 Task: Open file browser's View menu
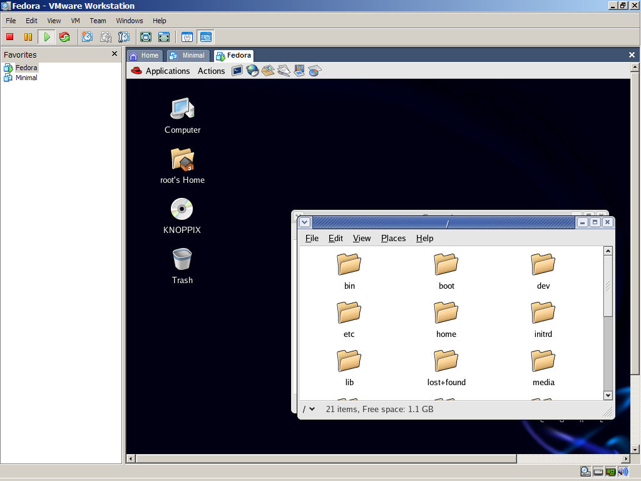click(362, 238)
